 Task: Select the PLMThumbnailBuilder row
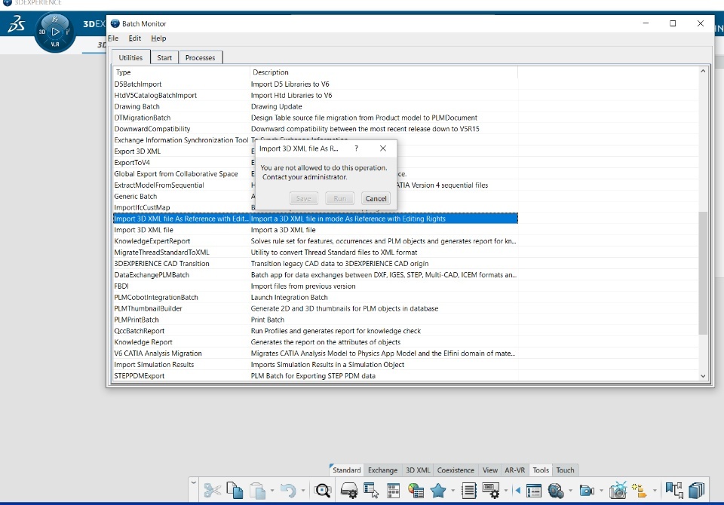tap(315, 308)
